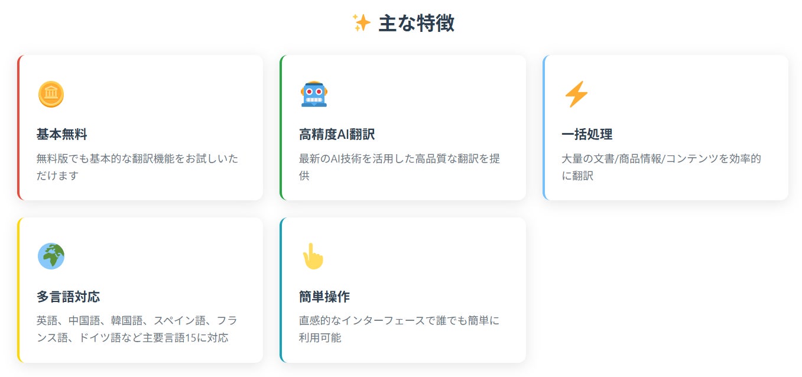
Task: Click the yellow left border of 多言語対応 card
Action: point(19,290)
